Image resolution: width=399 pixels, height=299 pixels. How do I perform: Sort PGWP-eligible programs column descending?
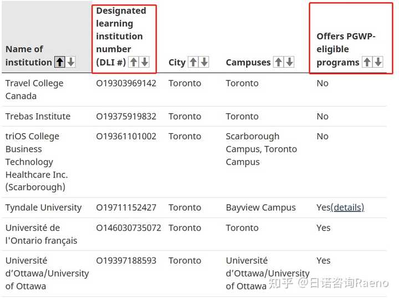click(378, 62)
